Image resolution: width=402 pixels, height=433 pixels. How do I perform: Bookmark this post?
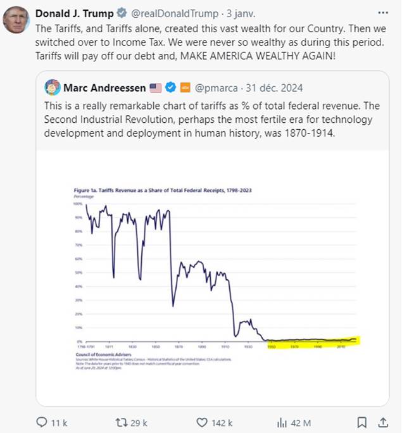[x=361, y=422]
